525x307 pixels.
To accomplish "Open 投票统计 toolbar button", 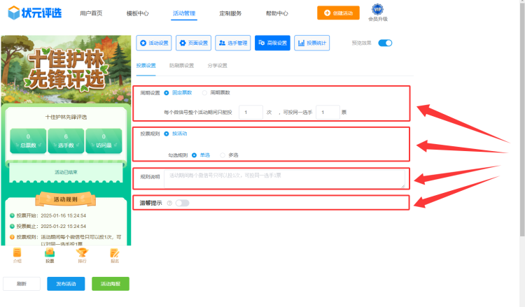I will [x=311, y=43].
